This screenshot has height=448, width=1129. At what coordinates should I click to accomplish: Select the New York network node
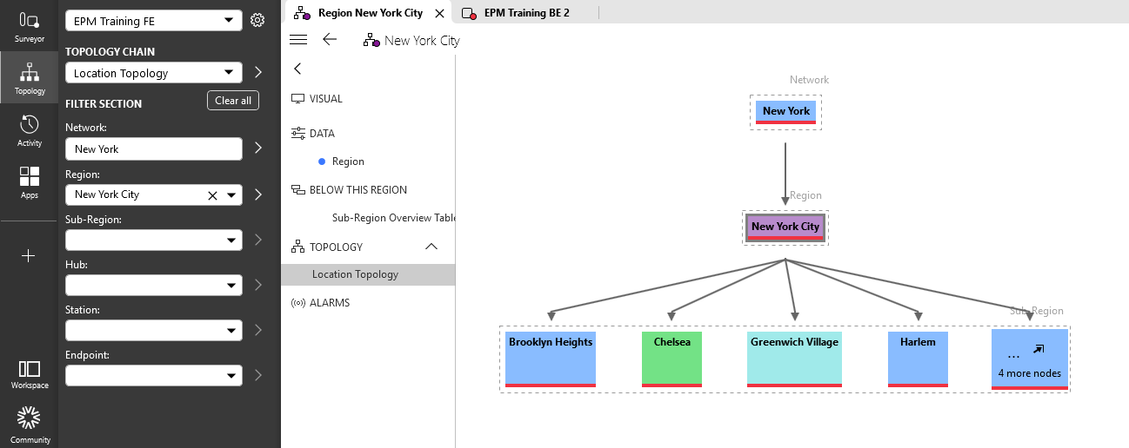(785, 112)
